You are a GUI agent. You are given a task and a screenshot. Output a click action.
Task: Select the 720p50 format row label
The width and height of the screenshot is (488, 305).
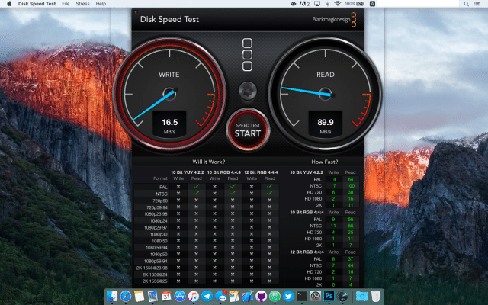tap(160, 201)
